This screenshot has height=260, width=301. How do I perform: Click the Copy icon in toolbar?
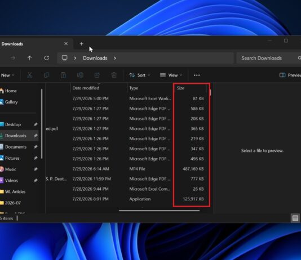[x=46, y=75]
